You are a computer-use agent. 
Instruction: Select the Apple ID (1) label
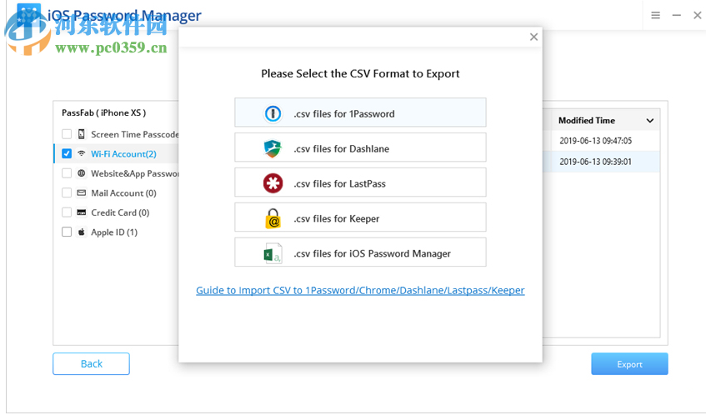[x=114, y=232]
